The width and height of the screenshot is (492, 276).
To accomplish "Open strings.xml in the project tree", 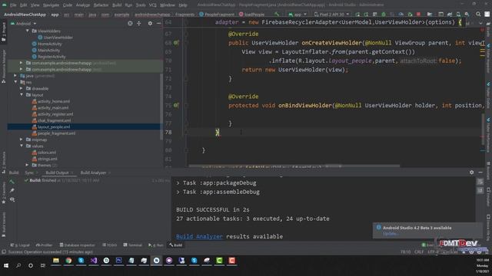I will pyautogui.click(x=48, y=159).
